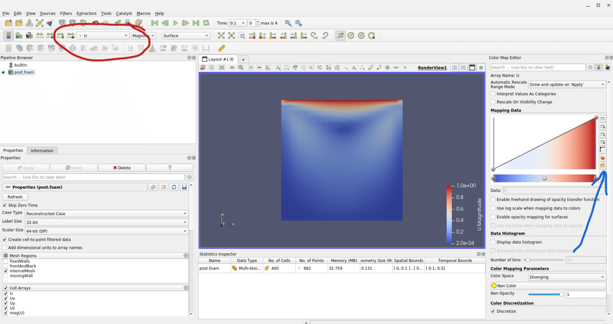Open the Magnitude component dropdown

(x=144, y=36)
